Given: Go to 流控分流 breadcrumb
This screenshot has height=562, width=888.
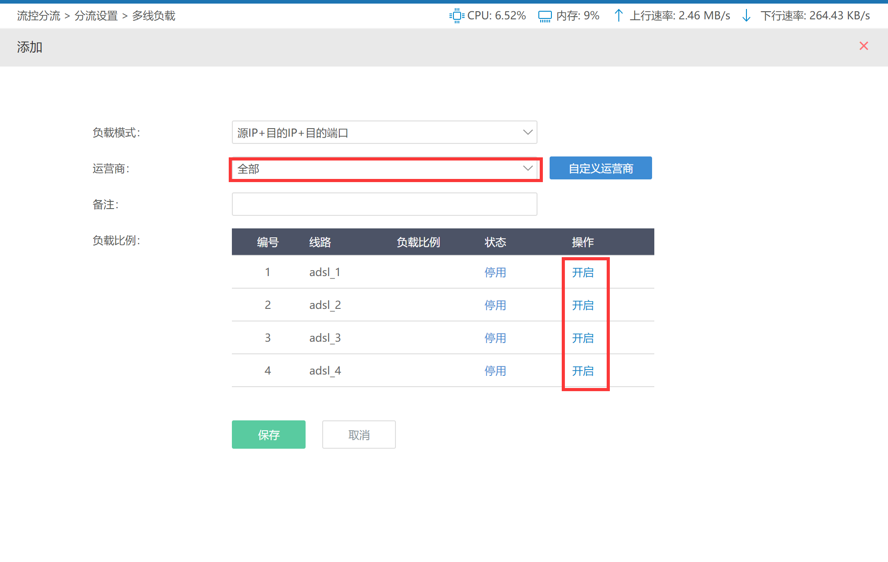Looking at the screenshot, I should [39, 16].
